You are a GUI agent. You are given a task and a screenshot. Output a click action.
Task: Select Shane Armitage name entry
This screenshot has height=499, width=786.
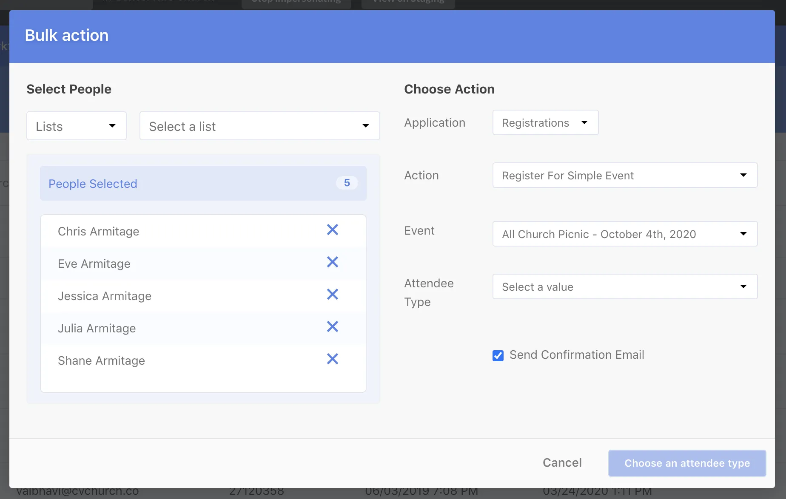(102, 361)
